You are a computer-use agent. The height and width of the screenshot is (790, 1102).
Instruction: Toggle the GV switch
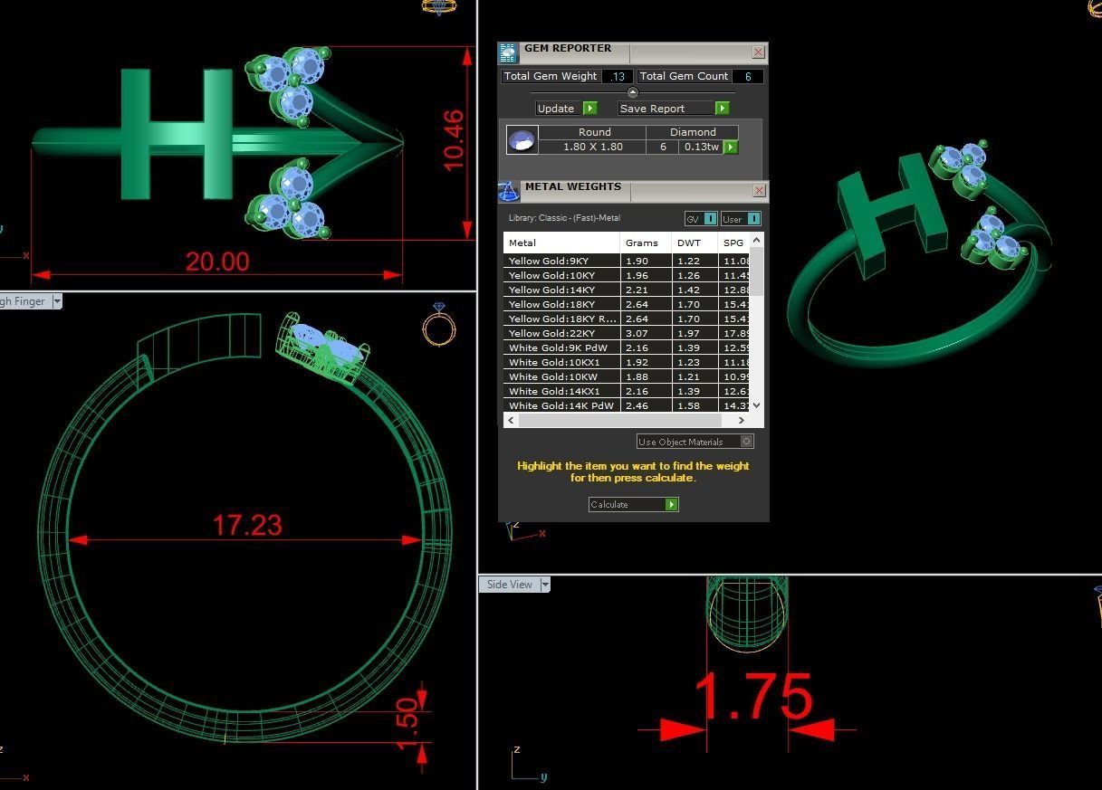710,219
